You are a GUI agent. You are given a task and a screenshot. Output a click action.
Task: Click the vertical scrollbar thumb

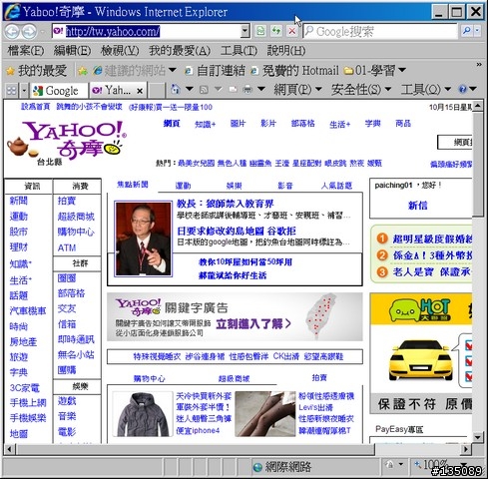click(478, 165)
